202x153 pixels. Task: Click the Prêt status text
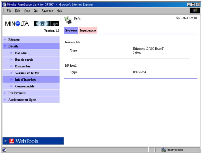(77, 19)
